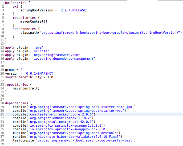The height and width of the screenshot is (146, 183).
Task: Click the 'group' keyword on line 19
Action: [x=10, y=70]
